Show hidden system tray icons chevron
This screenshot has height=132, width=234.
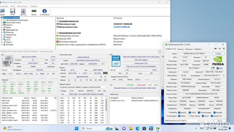click(196, 128)
